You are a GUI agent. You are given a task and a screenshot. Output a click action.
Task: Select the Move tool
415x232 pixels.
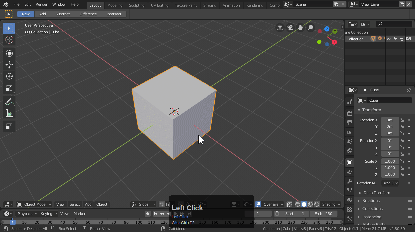9,65
